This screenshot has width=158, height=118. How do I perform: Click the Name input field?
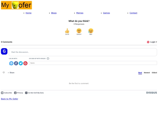pos(93,63)
